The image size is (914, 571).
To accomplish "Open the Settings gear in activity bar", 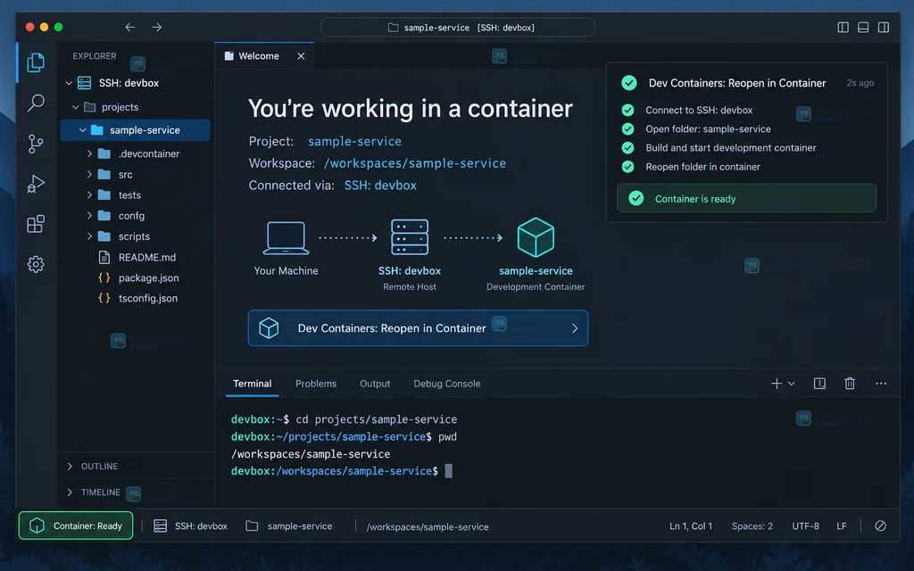I will coord(36,264).
